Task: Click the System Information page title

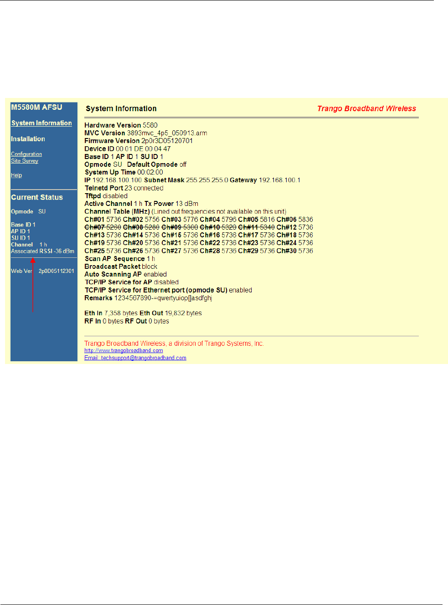Action: (x=121, y=108)
